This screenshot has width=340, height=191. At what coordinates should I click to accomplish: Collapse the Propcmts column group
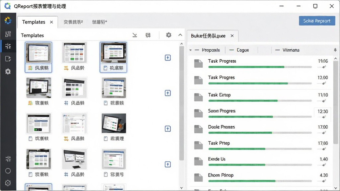(x=197, y=50)
